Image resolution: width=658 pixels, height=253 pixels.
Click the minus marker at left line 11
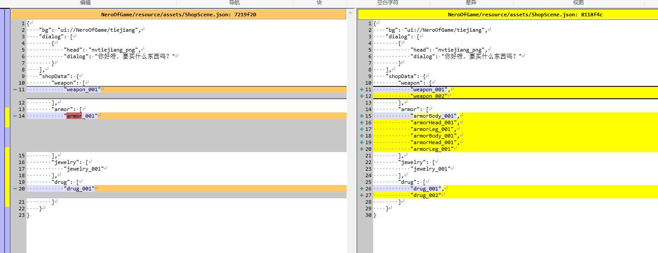click(x=15, y=89)
